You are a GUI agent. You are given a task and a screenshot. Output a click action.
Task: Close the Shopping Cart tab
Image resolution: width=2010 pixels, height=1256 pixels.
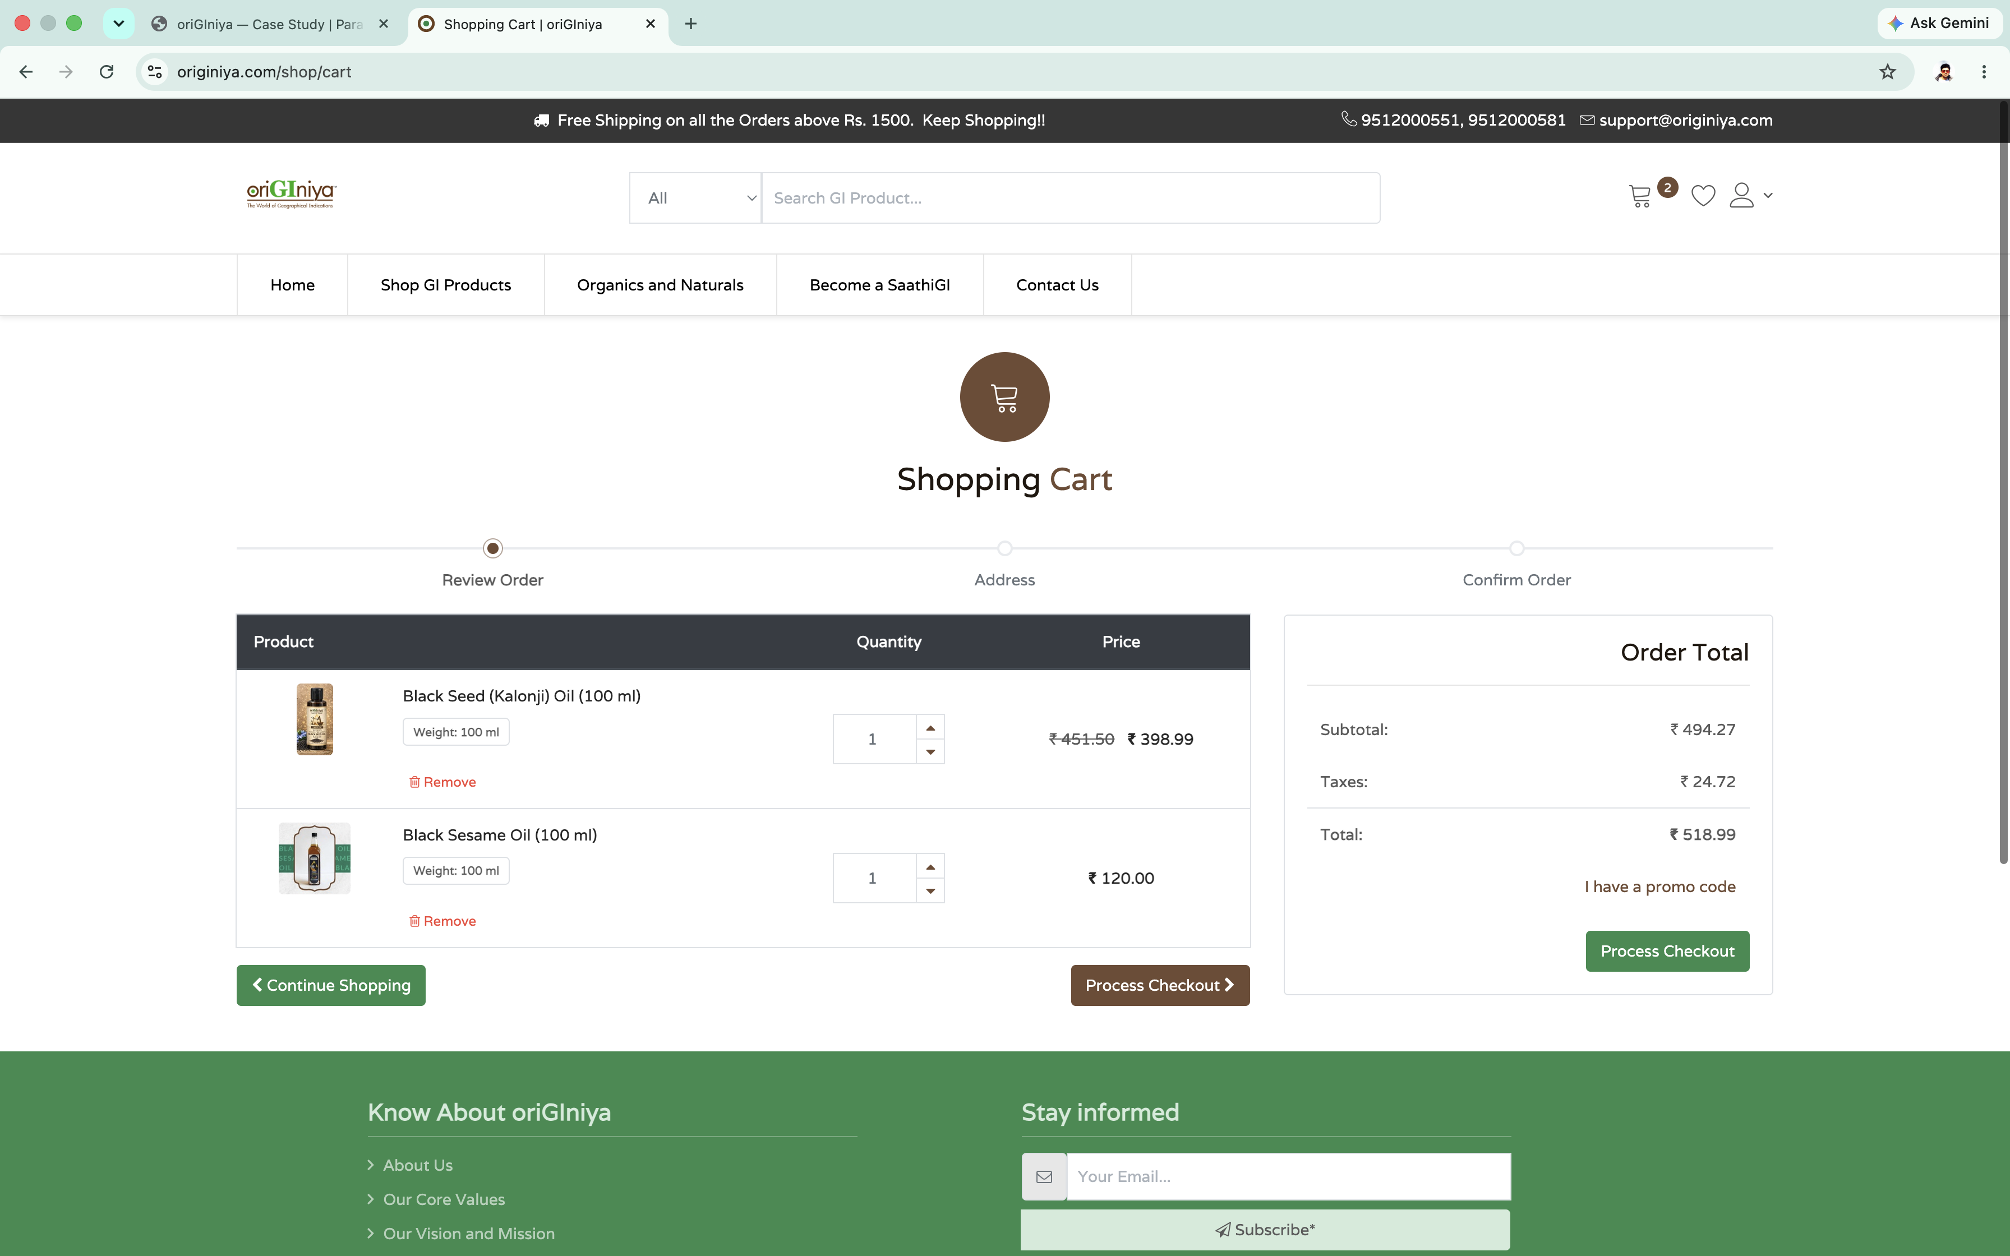(x=651, y=23)
